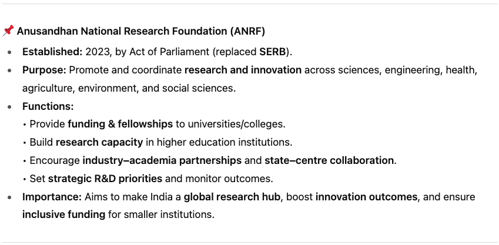The image size is (499, 245).
Task: Click the red pushpin emoji icon
Action: (8, 31)
